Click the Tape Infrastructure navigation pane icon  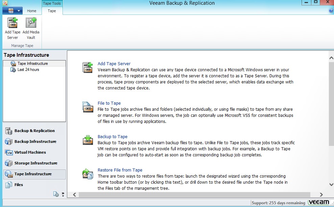(9, 174)
